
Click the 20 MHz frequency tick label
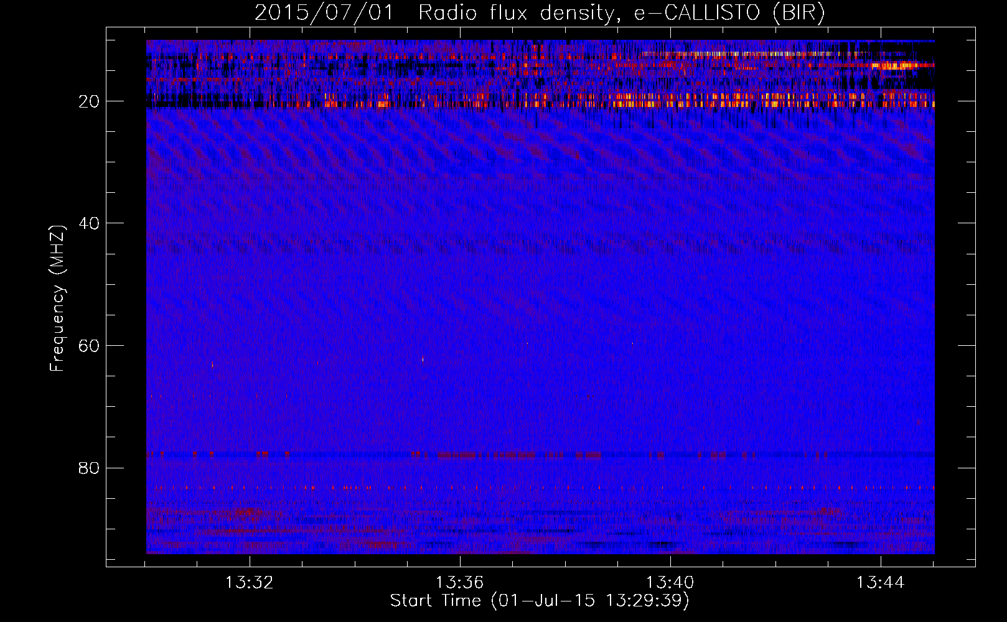(x=90, y=101)
